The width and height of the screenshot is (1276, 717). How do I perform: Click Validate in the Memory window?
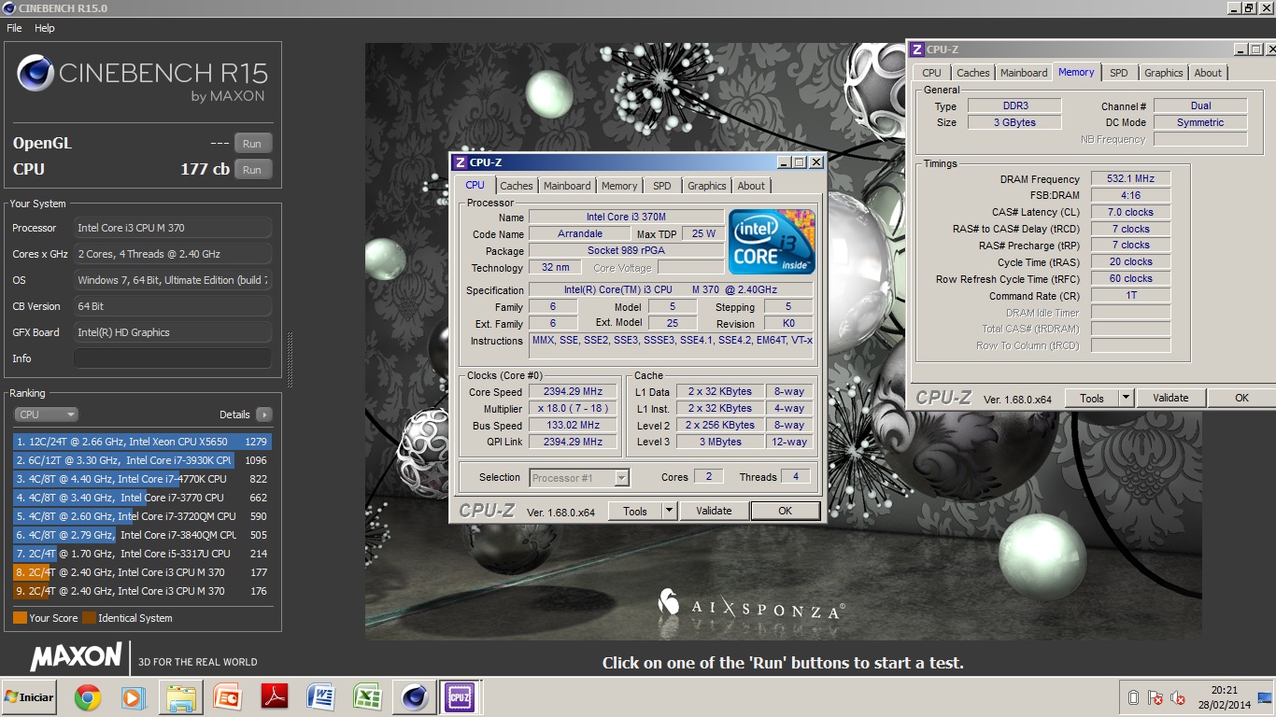pos(1170,398)
